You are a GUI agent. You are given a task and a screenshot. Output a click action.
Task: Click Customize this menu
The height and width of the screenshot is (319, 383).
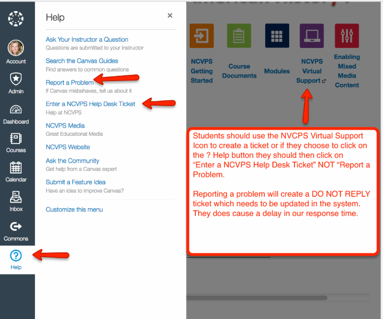click(74, 210)
